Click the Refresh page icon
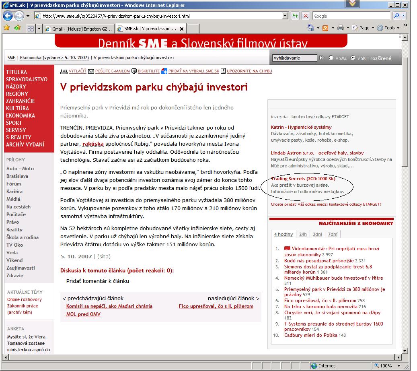 pyautogui.click(x=296, y=16)
